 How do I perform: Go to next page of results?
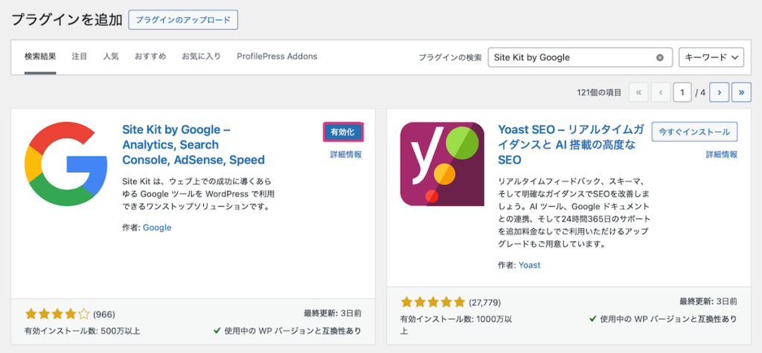(x=719, y=92)
